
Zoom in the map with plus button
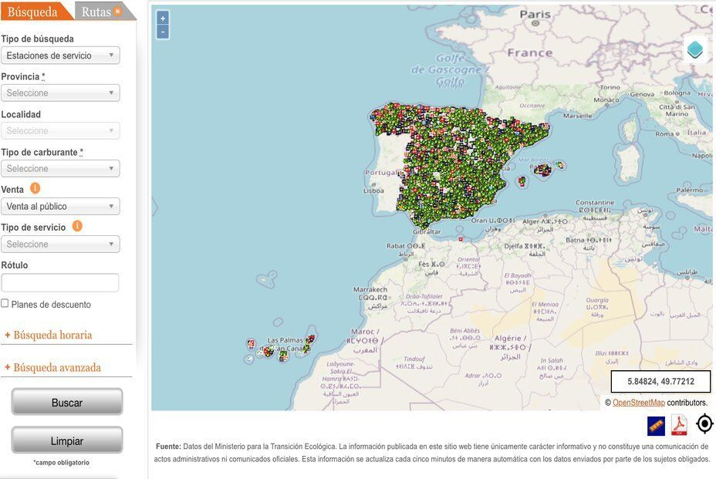[162, 19]
